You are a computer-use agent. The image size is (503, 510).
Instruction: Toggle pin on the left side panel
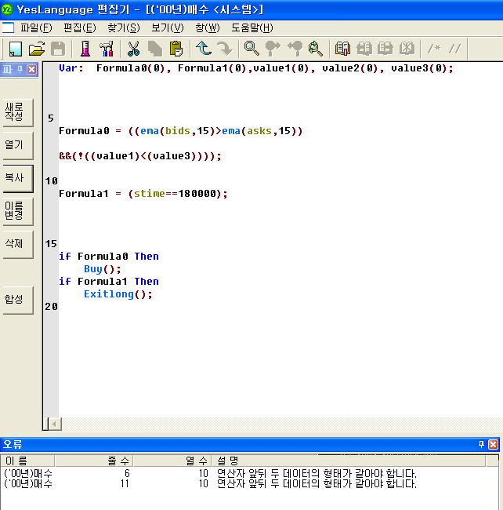20,70
